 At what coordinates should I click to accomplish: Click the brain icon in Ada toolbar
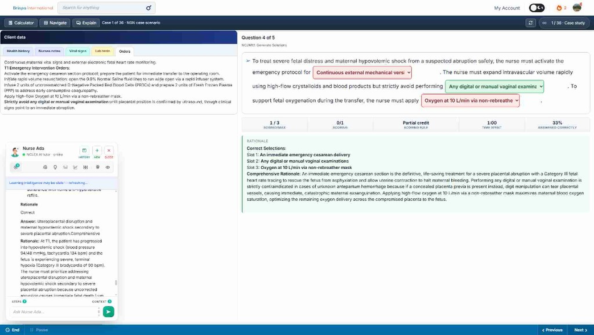point(98,167)
